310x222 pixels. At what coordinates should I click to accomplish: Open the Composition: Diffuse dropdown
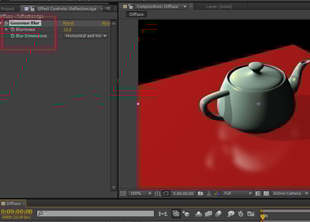click(184, 7)
